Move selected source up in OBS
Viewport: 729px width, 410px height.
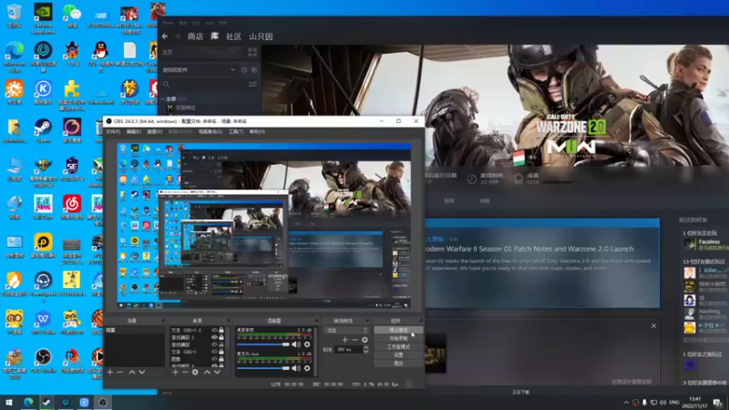(x=207, y=373)
